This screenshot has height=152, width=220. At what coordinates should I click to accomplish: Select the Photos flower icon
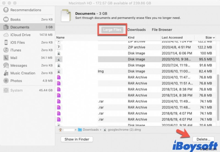[x=6, y=81]
